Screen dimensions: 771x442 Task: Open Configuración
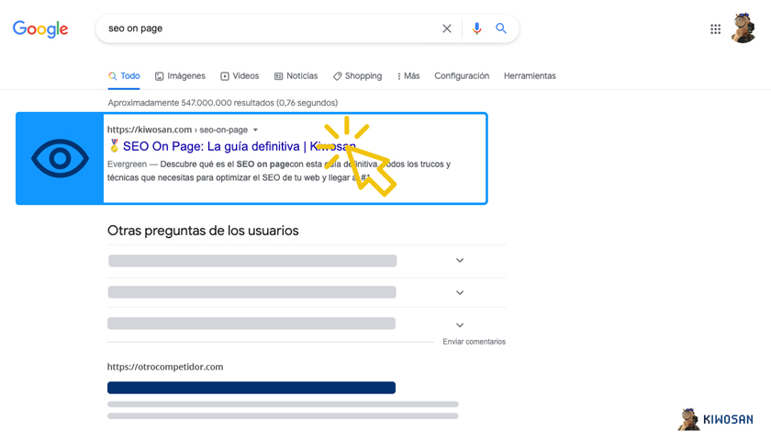tap(462, 75)
